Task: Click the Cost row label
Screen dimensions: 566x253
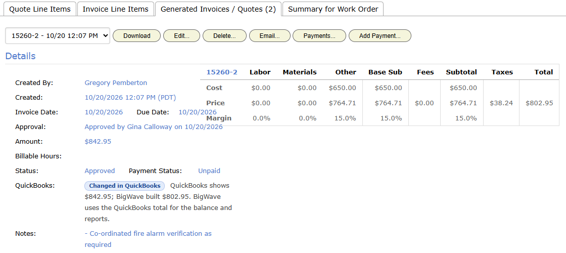Action: (x=214, y=88)
